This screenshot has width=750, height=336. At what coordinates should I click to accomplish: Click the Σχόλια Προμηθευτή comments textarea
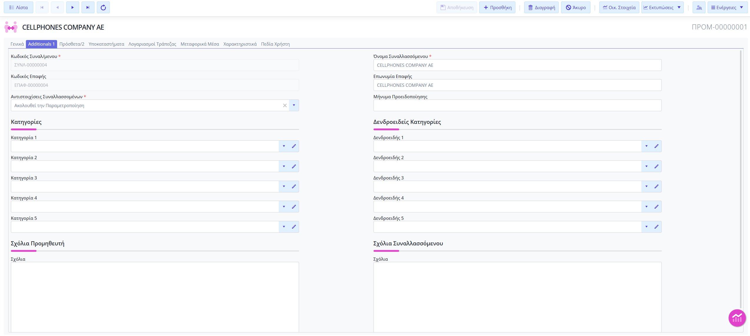155,297
